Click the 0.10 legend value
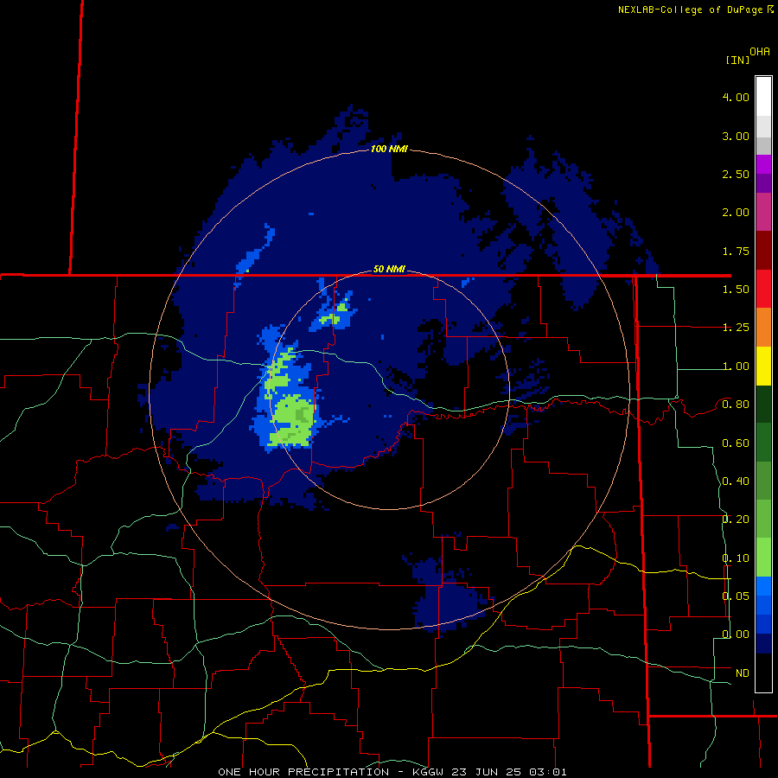The width and height of the screenshot is (778, 778). 736,558
